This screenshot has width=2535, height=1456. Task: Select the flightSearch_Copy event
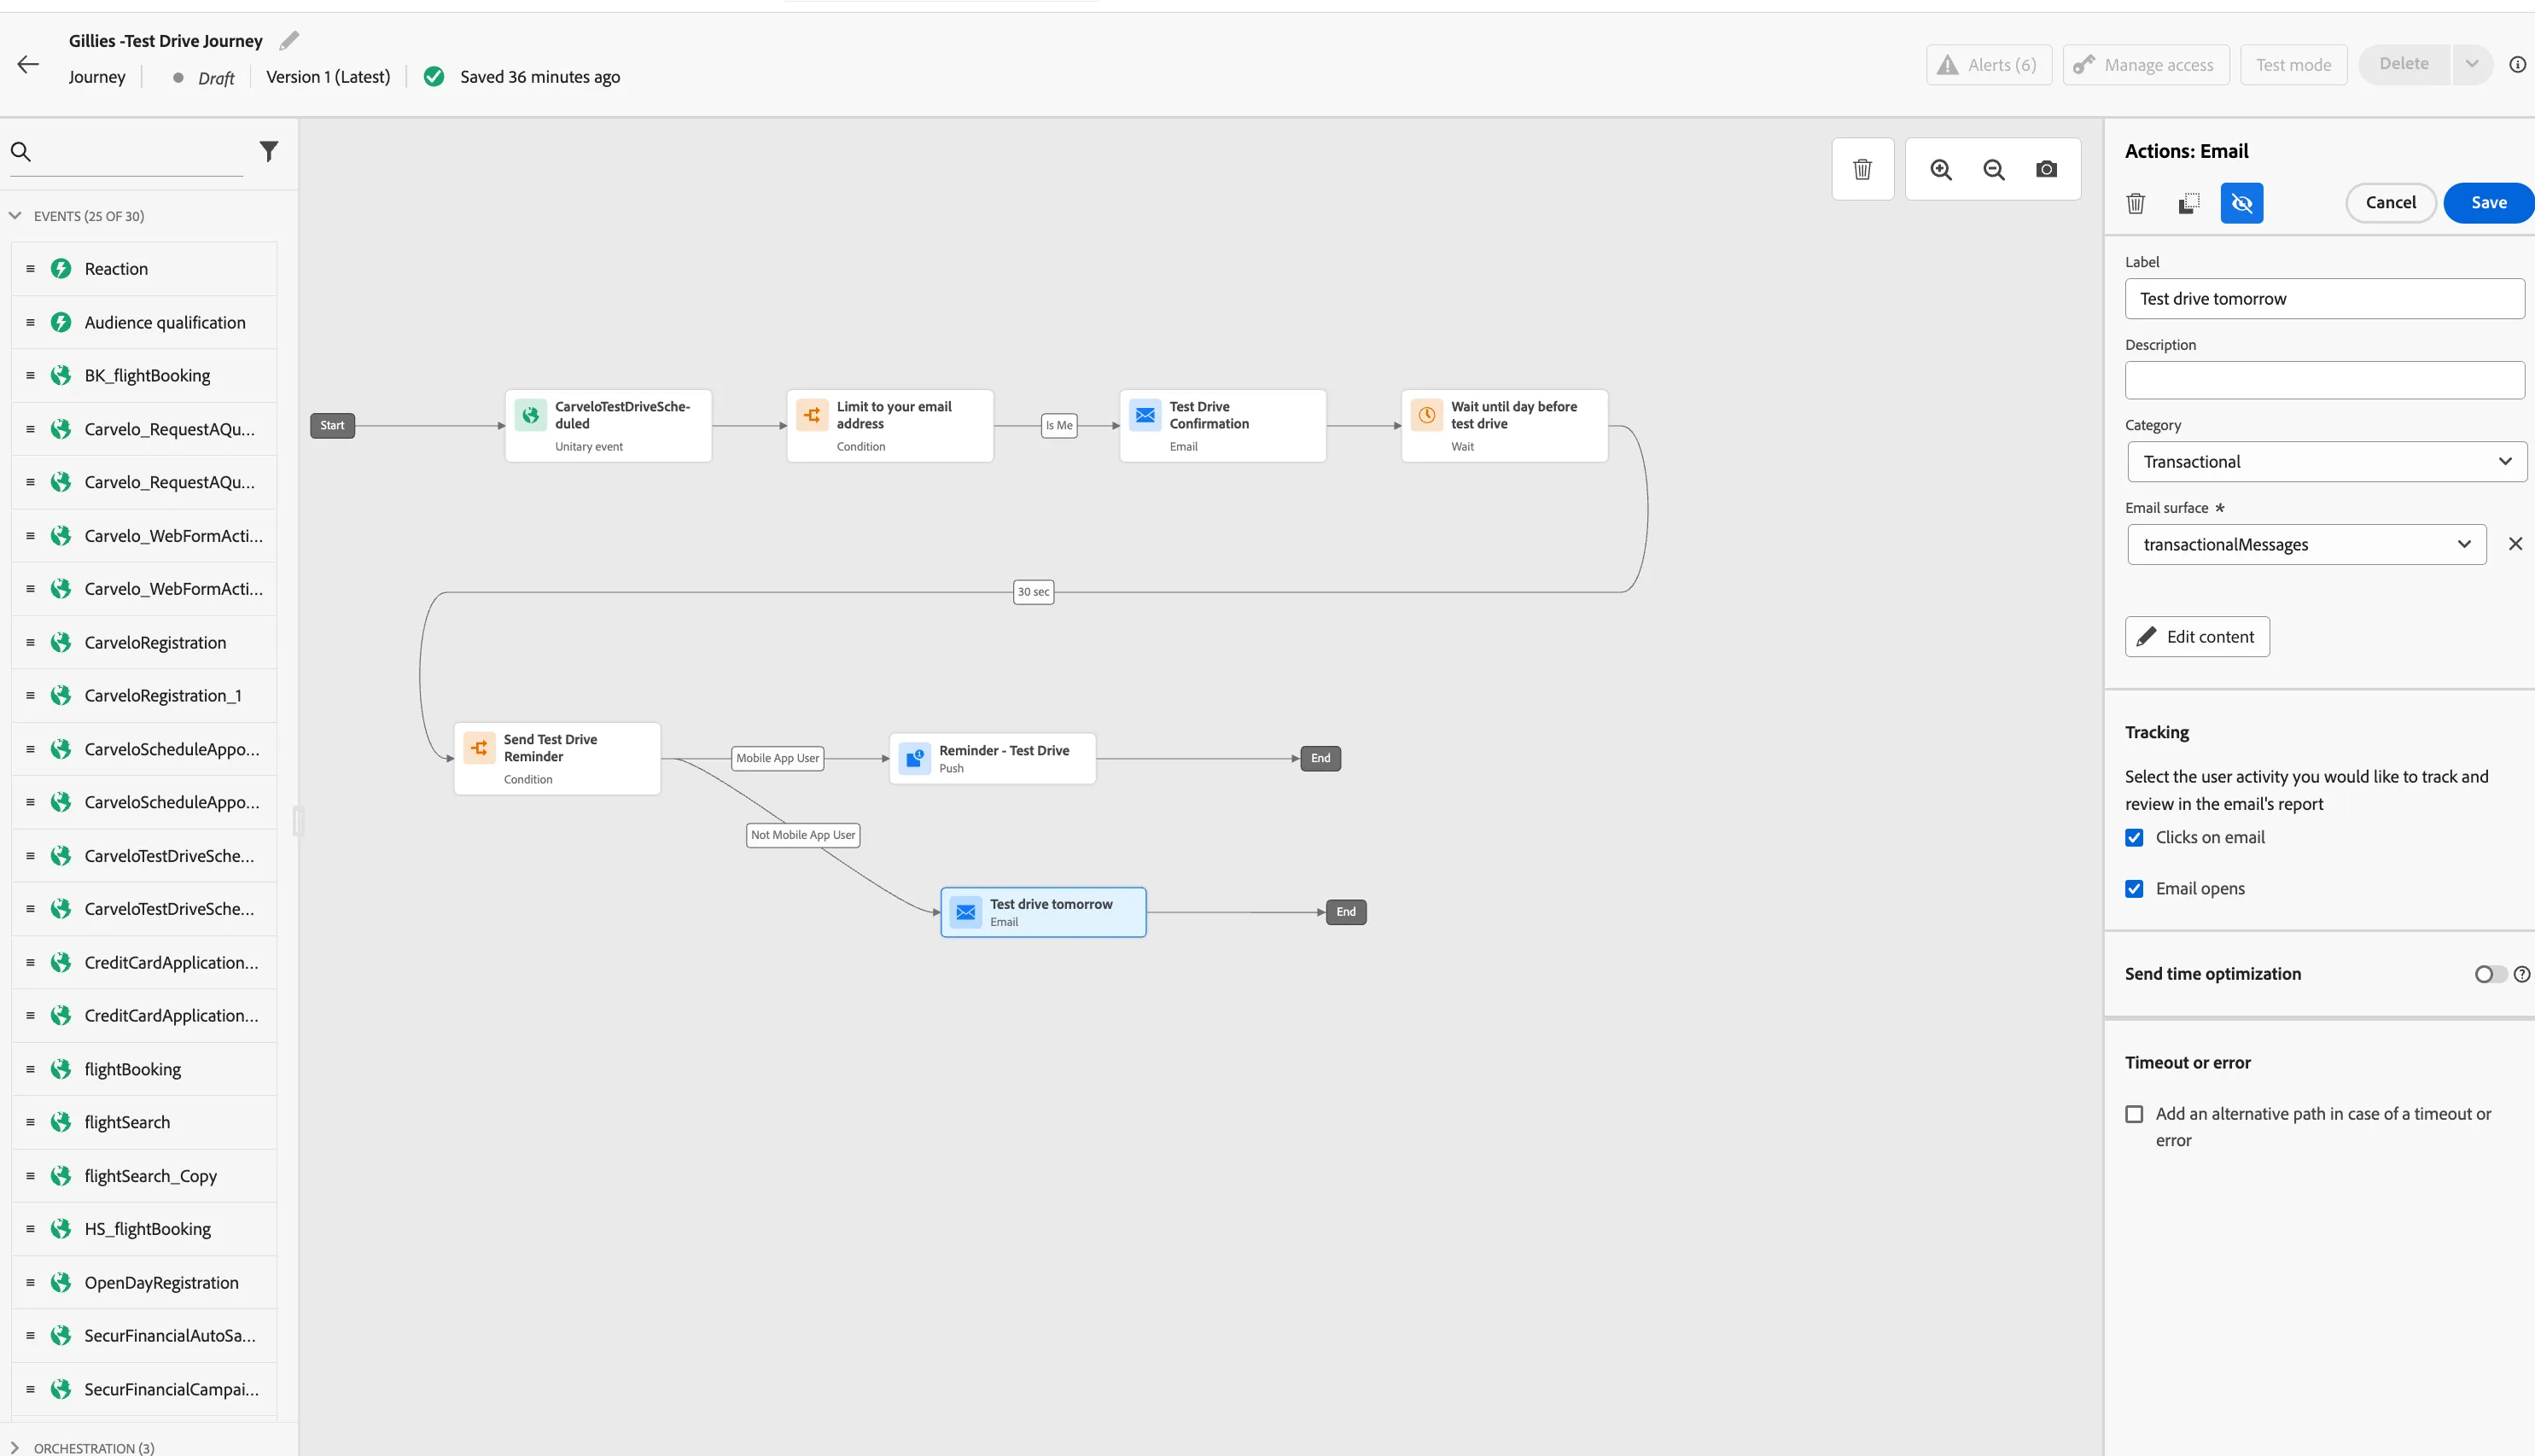(x=145, y=1176)
